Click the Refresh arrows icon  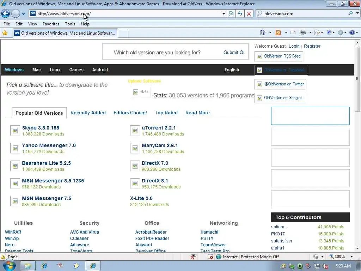point(240,14)
